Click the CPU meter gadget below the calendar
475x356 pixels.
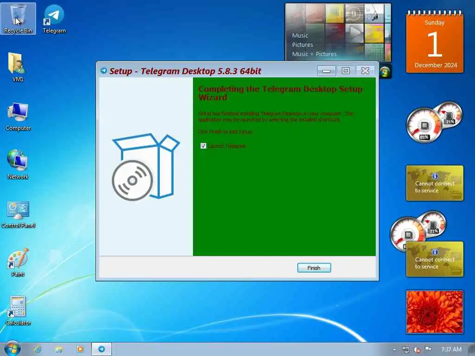(x=434, y=122)
